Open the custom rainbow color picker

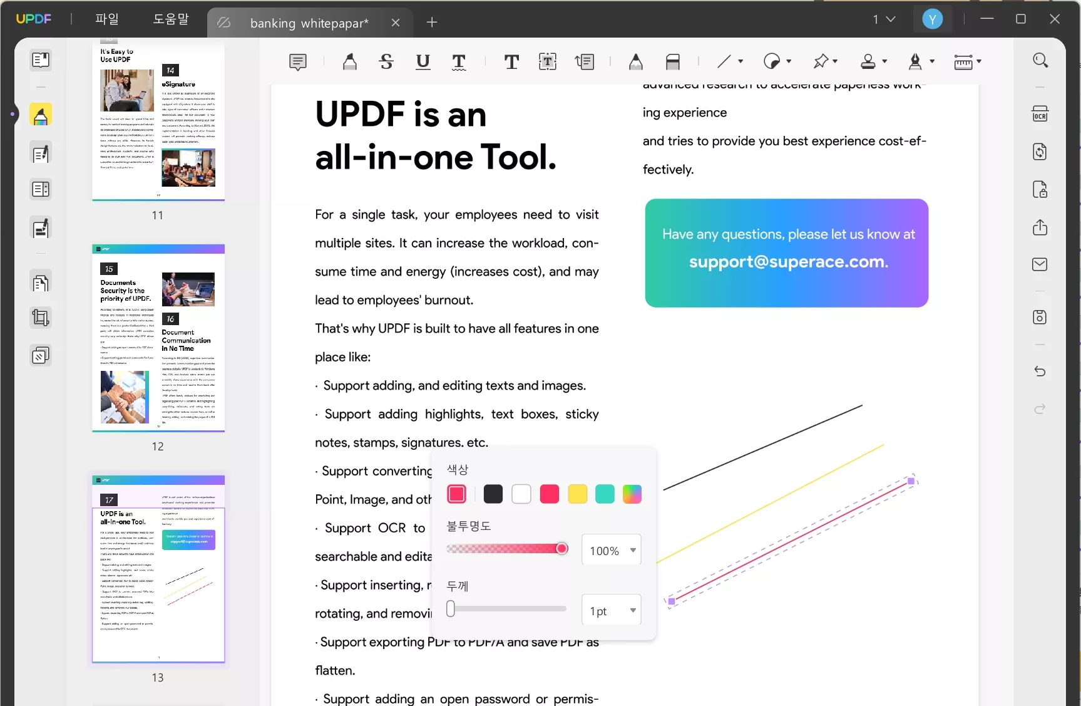tap(632, 494)
